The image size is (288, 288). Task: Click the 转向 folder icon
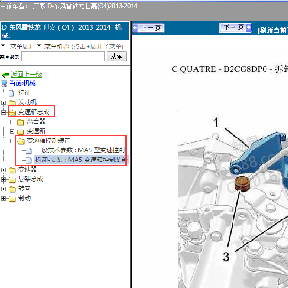[12, 189]
